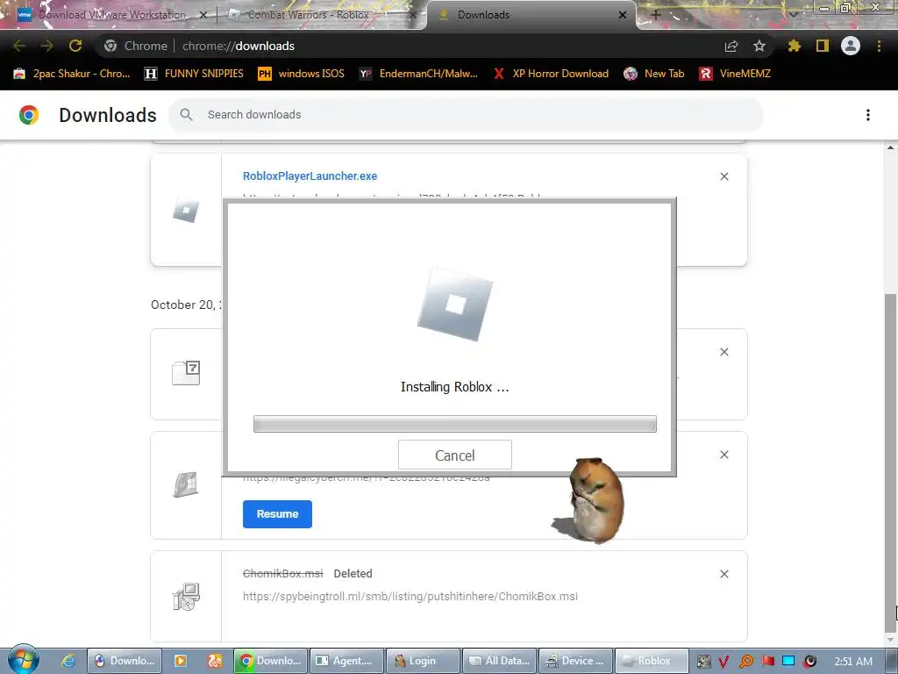Open EndermanCH/Malw... bookmark

[418, 74]
